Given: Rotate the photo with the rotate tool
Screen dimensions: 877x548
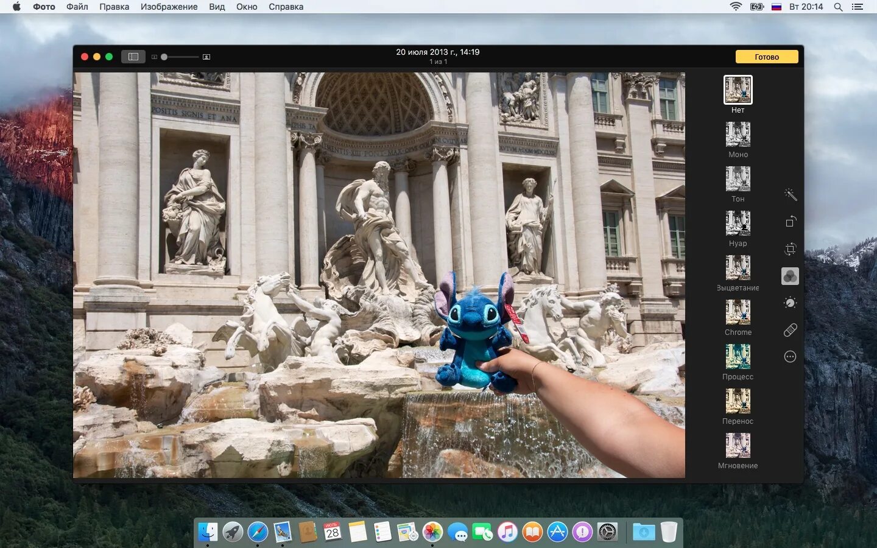Looking at the screenshot, I should click(790, 222).
